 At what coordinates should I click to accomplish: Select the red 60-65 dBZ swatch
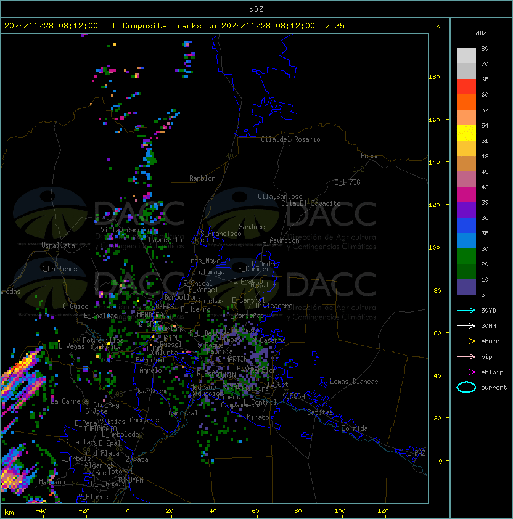466,87
